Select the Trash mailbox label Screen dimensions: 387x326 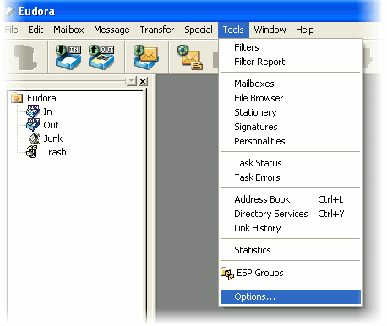point(55,152)
